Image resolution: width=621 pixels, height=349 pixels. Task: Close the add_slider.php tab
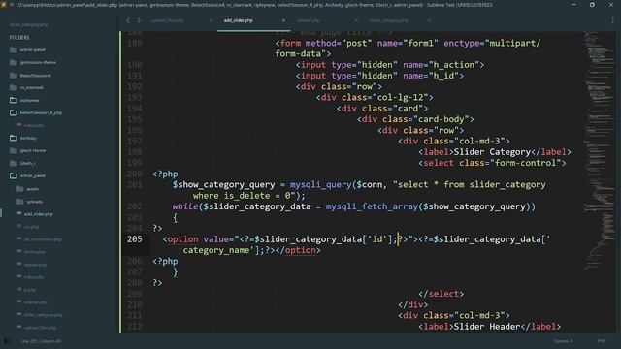pos(283,20)
